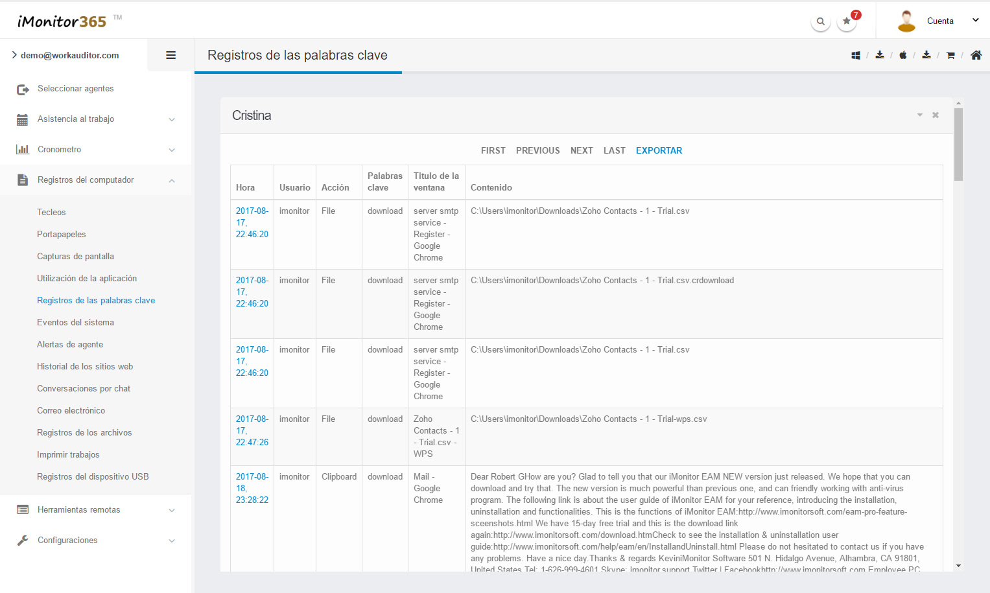Select Historial de los sitios web
The height and width of the screenshot is (593, 990).
[x=85, y=367]
